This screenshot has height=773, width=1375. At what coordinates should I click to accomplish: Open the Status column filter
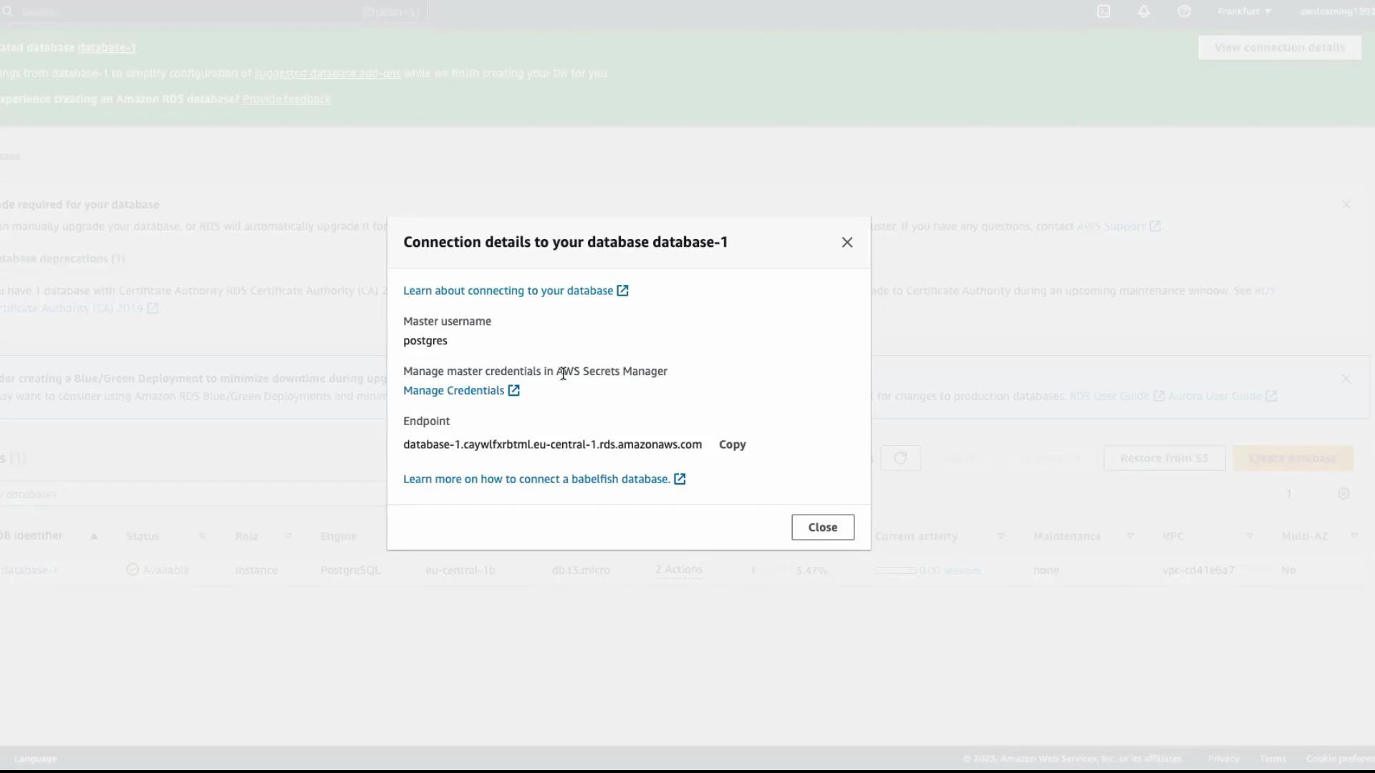click(202, 535)
